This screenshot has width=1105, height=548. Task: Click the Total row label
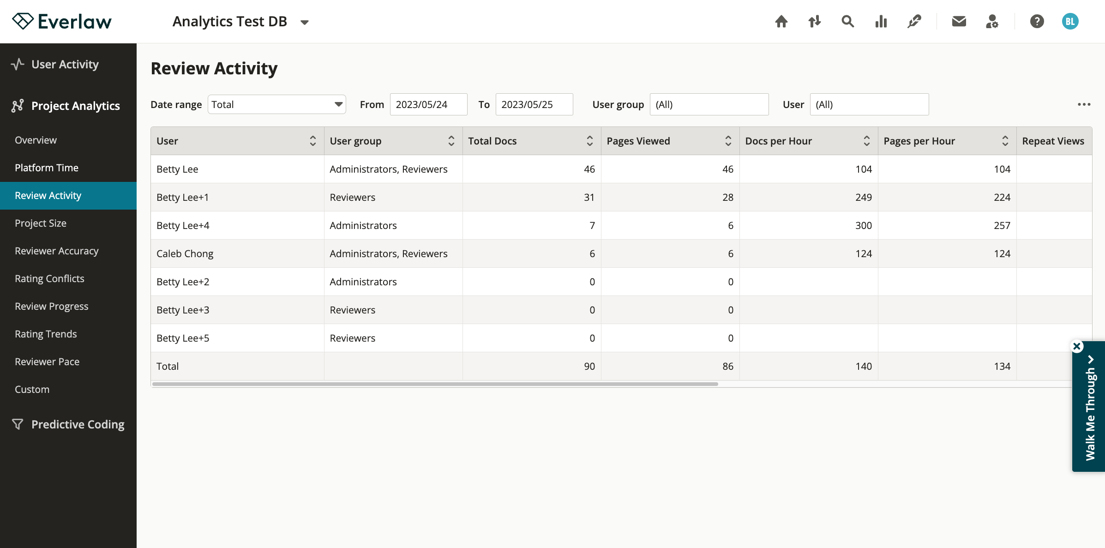click(x=168, y=366)
